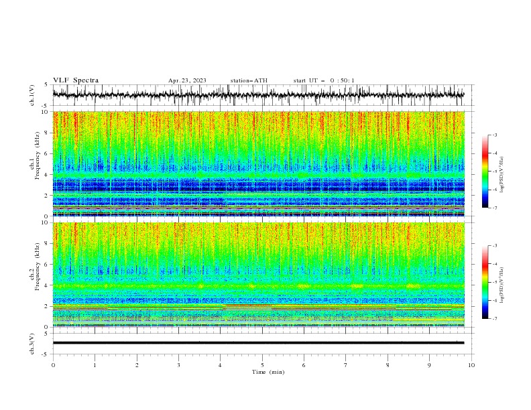Click '-7' on the ch.1 color bar

495,208
